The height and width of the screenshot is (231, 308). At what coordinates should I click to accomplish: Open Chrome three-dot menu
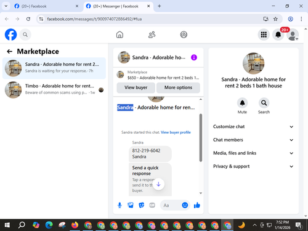point(301,19)
